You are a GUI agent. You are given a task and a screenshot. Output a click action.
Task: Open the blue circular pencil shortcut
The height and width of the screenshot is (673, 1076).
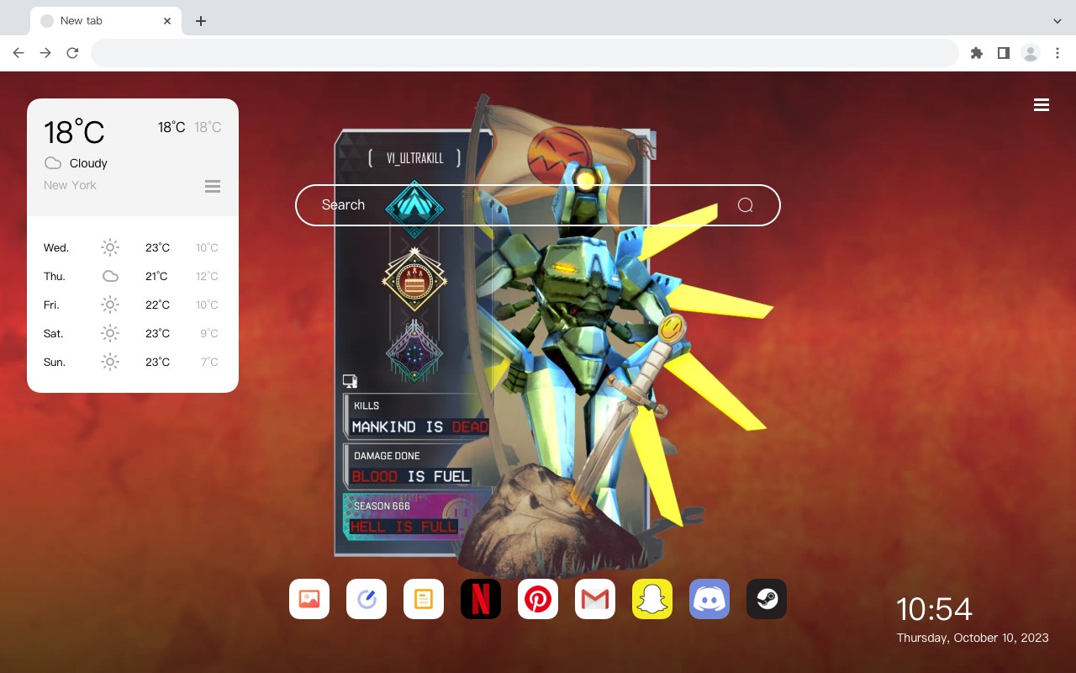tap(367, 599)
